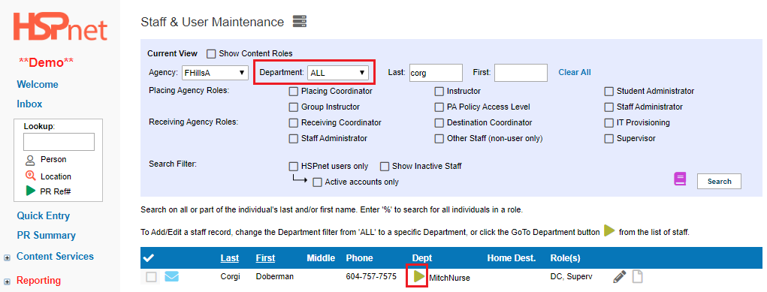Tick the Destination Coordinator checkbox
Image resolution: width=767 pixels, height=292 pixels.
[x=439, y=122]
